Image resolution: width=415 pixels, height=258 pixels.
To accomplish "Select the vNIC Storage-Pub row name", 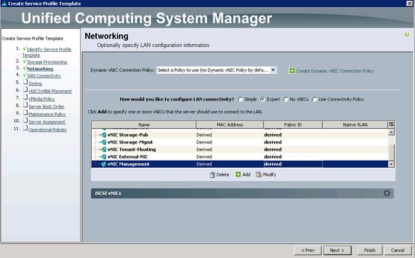I will [x=127, y=135].
